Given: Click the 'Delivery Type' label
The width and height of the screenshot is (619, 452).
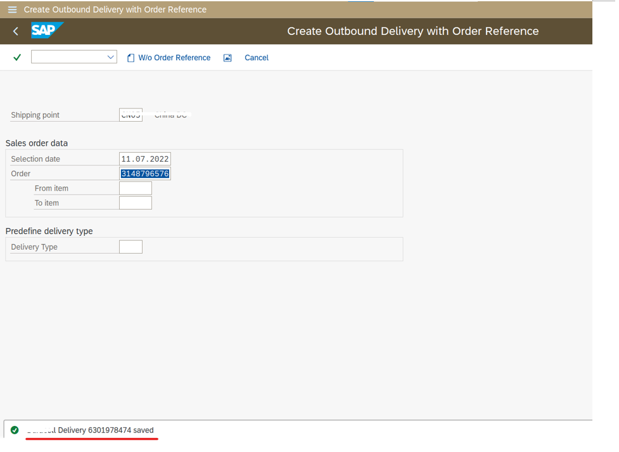Looking at the screenshot, I should [x=34, y=247].
